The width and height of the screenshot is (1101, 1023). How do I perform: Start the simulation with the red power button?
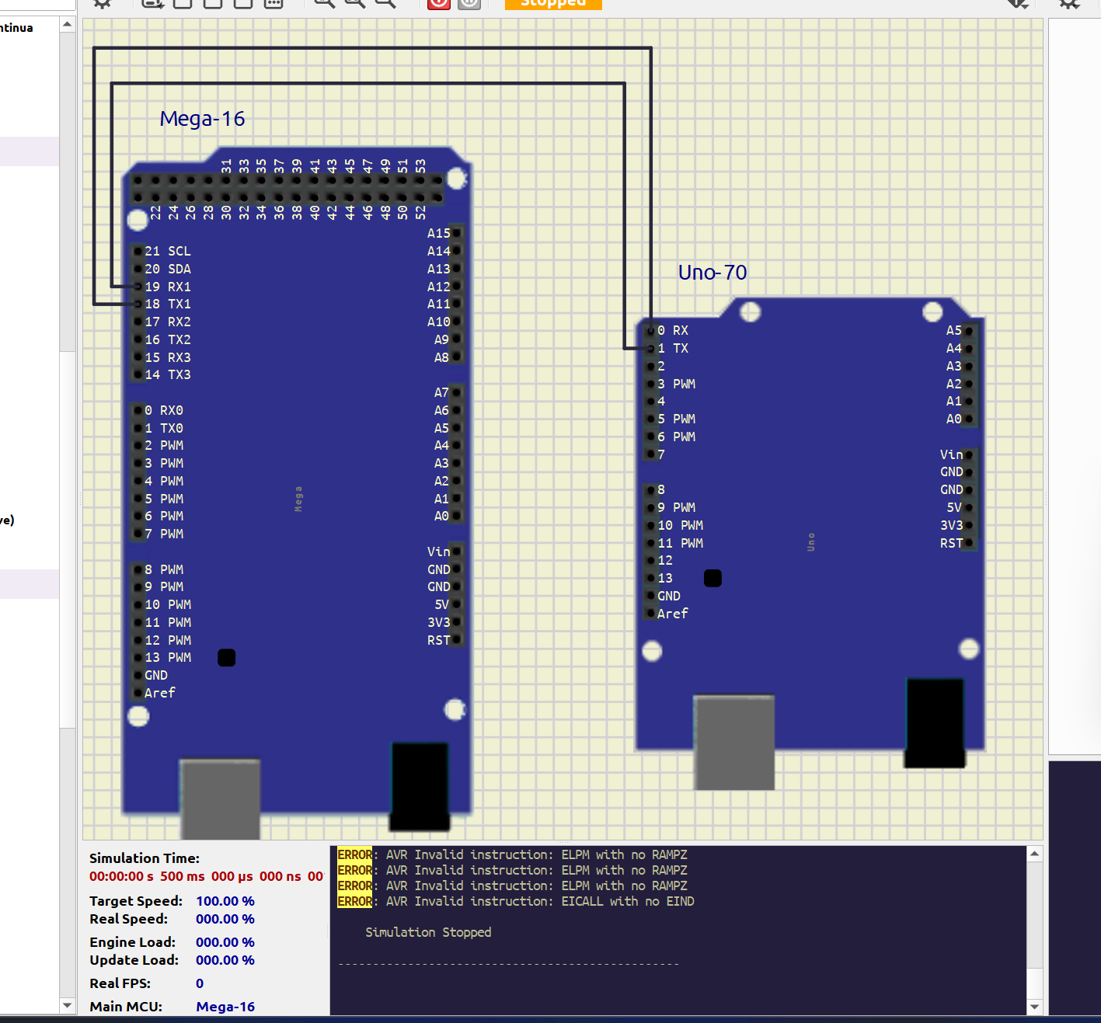(438, 2)
